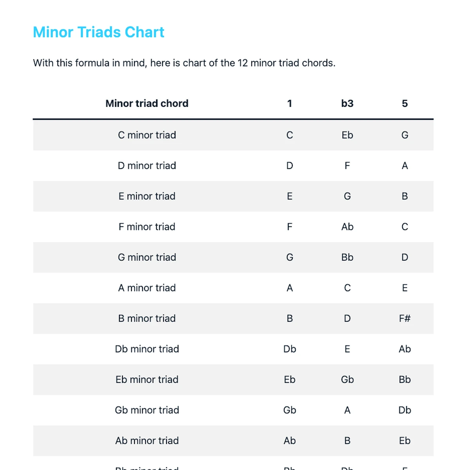Click the F# note in B minor row
Viewport: 470px width, 470px height.
[x=405, y=318]
